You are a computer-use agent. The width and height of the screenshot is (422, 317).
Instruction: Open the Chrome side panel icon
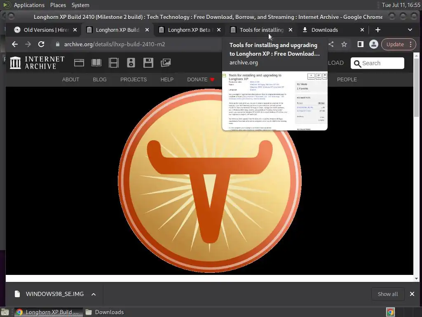(x=360, y=44)
